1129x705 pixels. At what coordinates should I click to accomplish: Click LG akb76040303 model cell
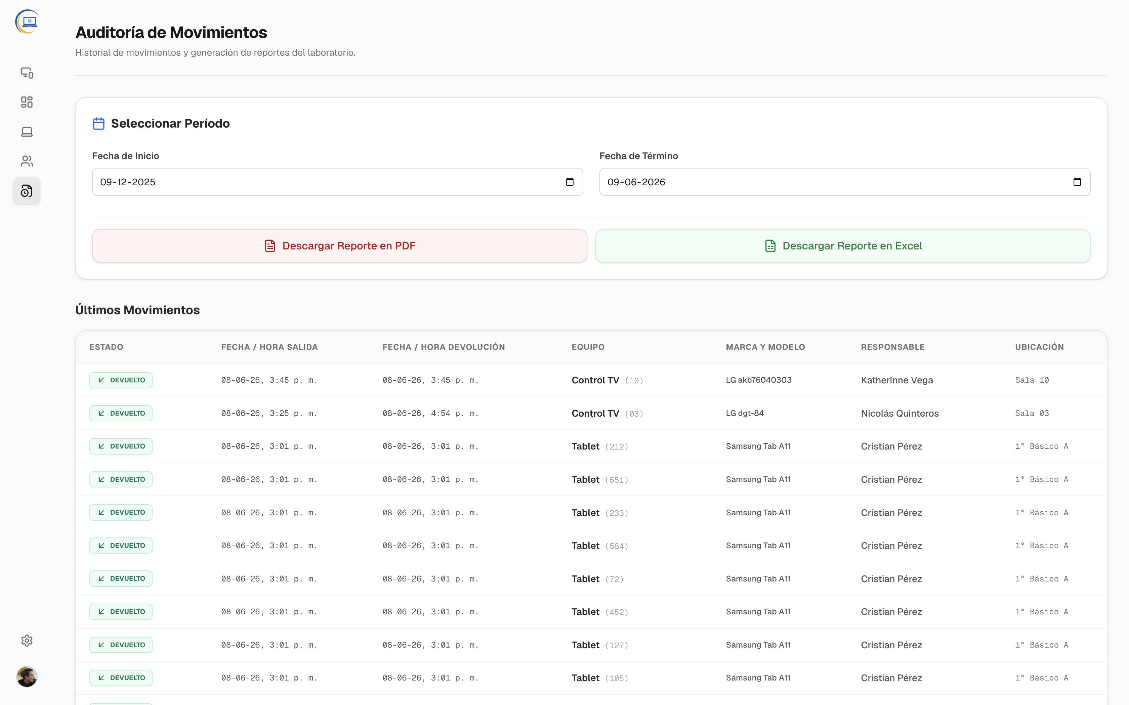pos(759,380)
